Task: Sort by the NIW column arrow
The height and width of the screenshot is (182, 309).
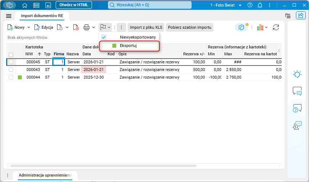Action: click(x=39, y=54)
